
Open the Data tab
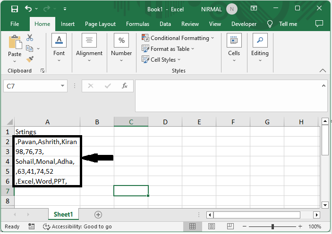[x=165, y=24]
